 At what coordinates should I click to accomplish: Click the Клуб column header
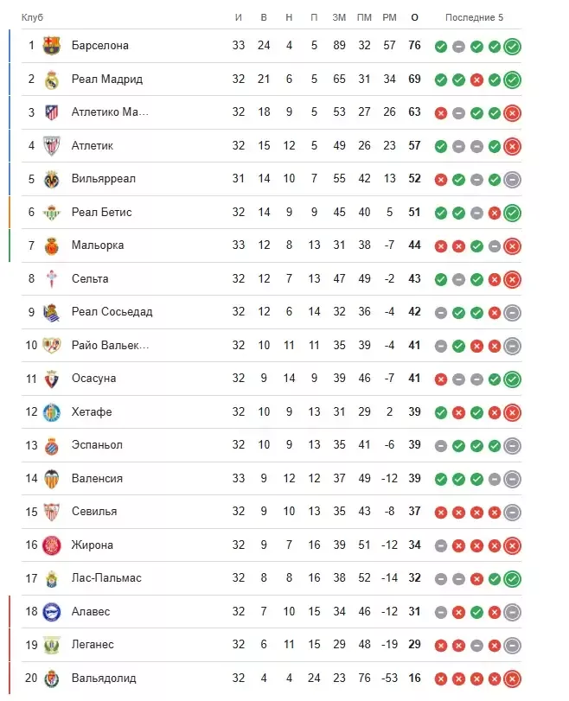[x=32, y=17]
